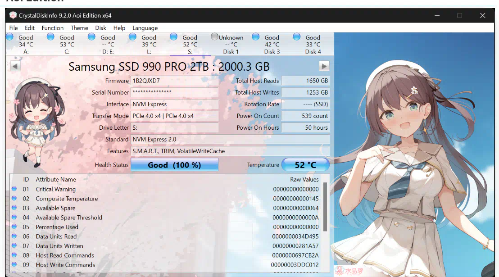The image size is (499, 277).
Task: Click the Available Spare status indicator (ID 03)
Action: pyautogui.click(x=14, y=208)
